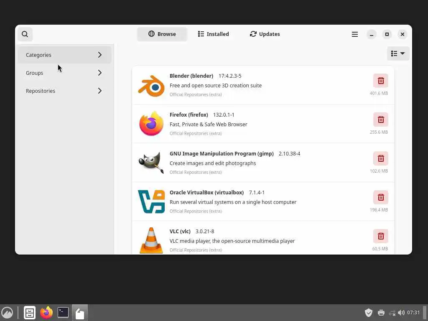This screenshot has height=321, width=428.
Task: Remove VirtualBox using its trash button
Action: (380, 197)
